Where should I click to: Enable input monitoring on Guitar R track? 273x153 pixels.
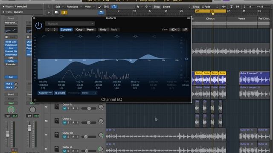[77, 108]
